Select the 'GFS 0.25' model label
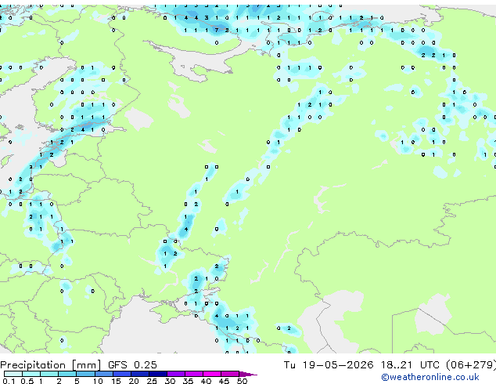Image resolution: width=496 pixels, height=384 pixels. tap(132, 364)
